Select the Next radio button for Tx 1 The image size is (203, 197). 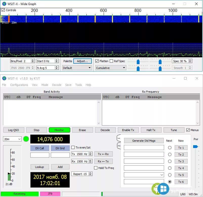click(170, 147)
